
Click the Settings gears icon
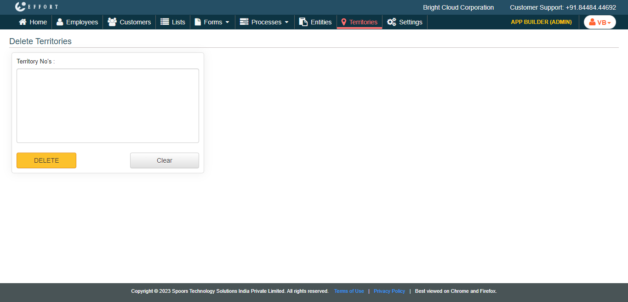[391, 22]
